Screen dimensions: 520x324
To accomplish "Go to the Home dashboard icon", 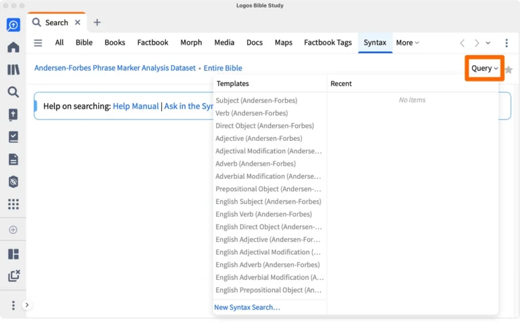I will tap(14, 47).
